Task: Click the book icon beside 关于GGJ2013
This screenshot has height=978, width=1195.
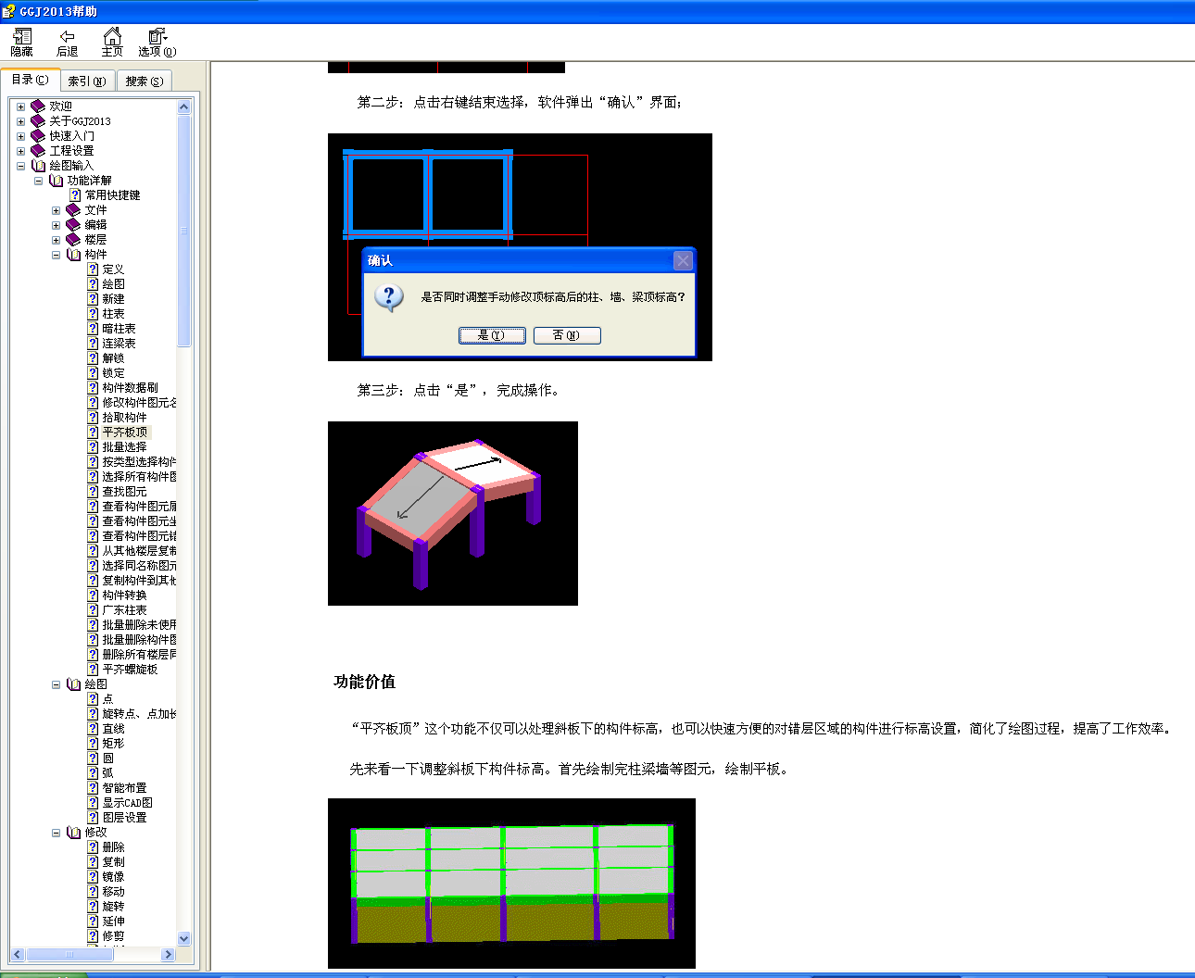Action: click(x=38, y=121)
